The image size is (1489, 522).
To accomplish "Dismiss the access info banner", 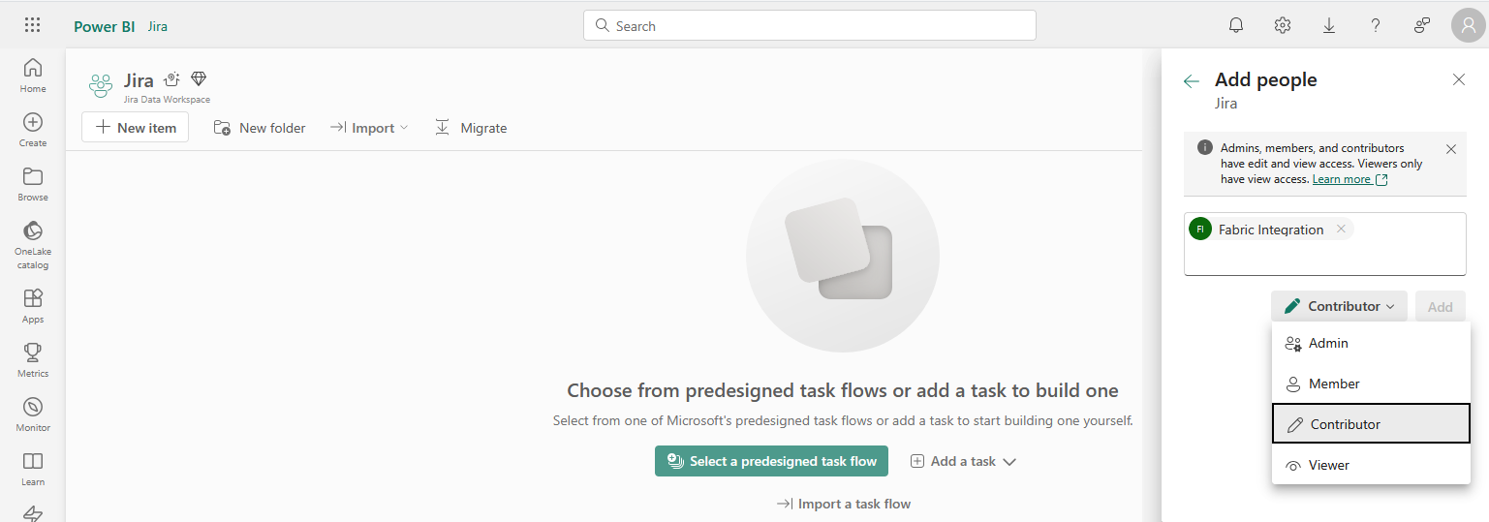I will point(1450,149).
